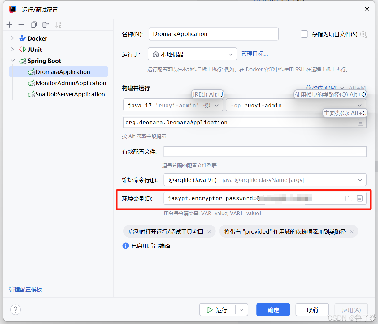
Task: Click the Run button
Action: click(x=218, y=310)
